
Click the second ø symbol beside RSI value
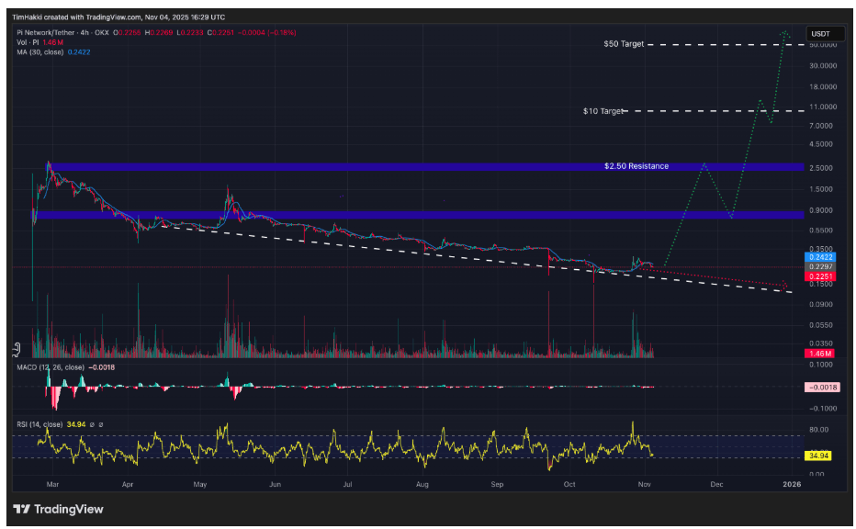(100, 424)
